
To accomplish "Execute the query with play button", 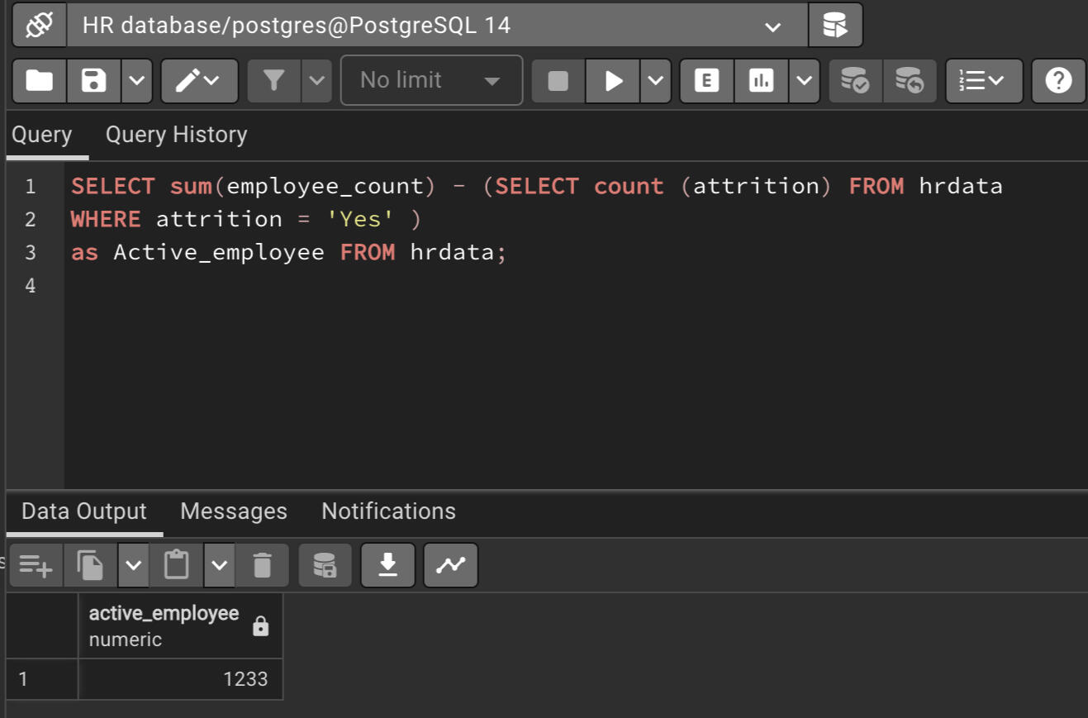I will pos(613,80).
